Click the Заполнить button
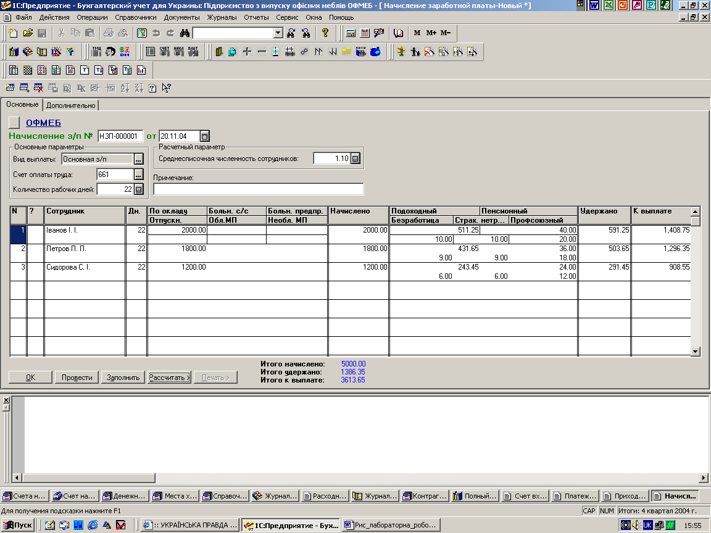 click(x=123, y=378)
